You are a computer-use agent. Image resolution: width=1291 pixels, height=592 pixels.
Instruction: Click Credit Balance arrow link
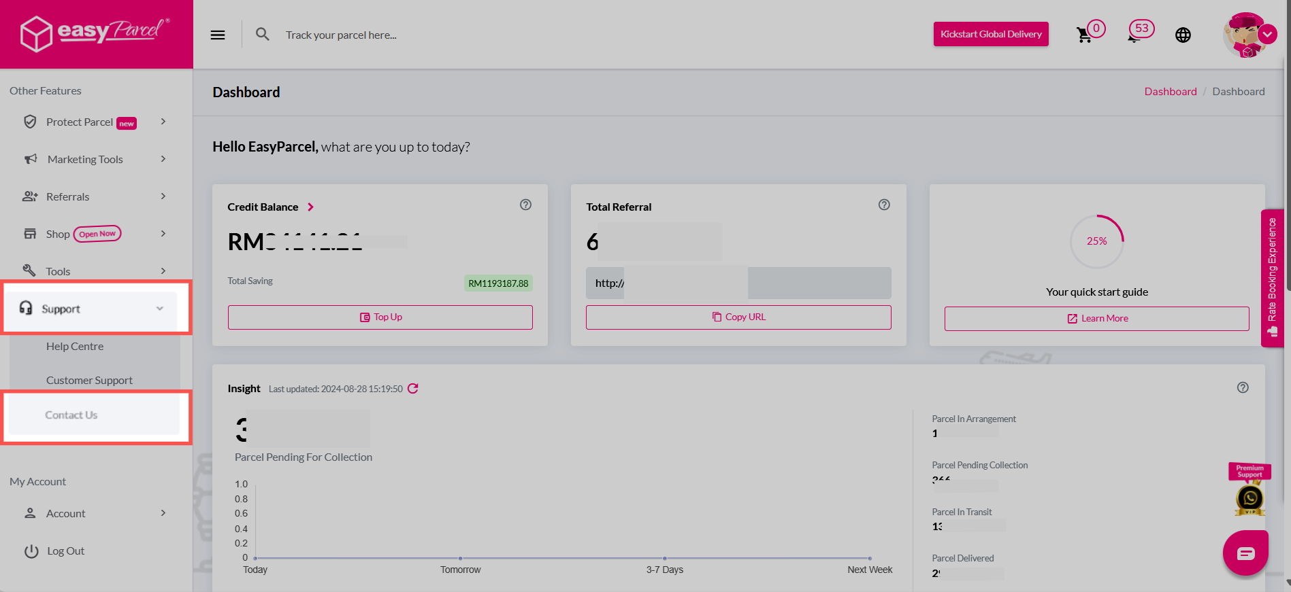[x=310, y=207]
